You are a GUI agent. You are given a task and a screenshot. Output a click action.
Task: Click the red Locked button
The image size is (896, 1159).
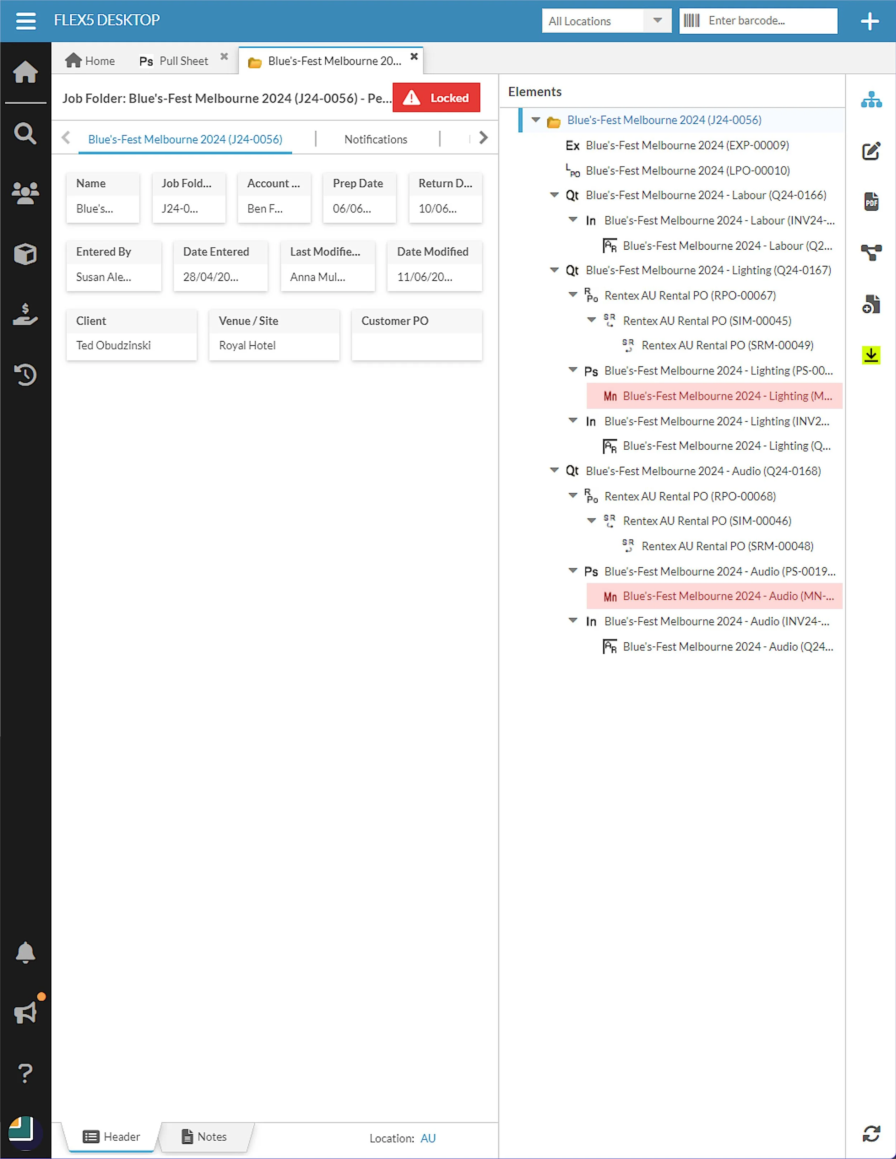[436, 98]
